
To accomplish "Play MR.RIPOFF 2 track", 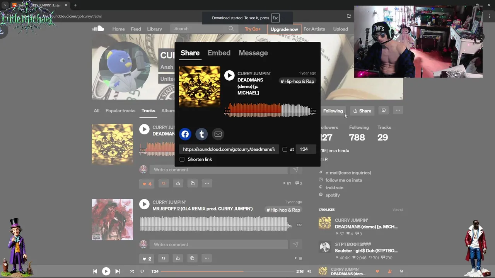I will pyautogui.click(x=144, y=204).
